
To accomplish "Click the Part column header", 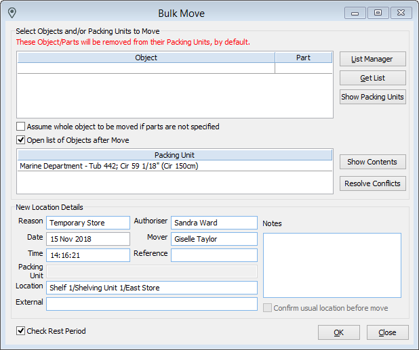I will pos(303,58).
